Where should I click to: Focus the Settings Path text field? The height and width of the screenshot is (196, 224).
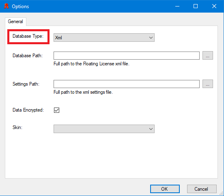coord(127,84)
